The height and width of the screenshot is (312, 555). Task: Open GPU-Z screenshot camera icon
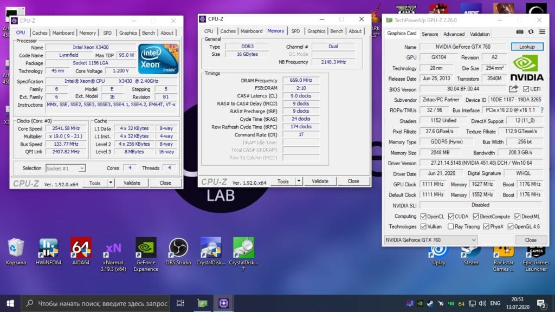(520, 32)
